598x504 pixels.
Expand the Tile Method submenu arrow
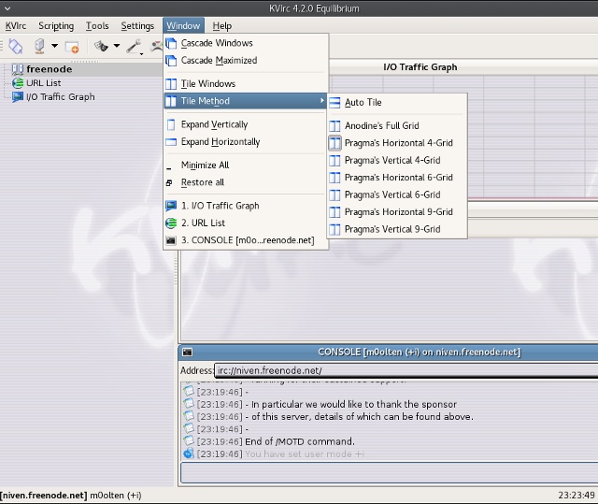[x=322, y=101]
